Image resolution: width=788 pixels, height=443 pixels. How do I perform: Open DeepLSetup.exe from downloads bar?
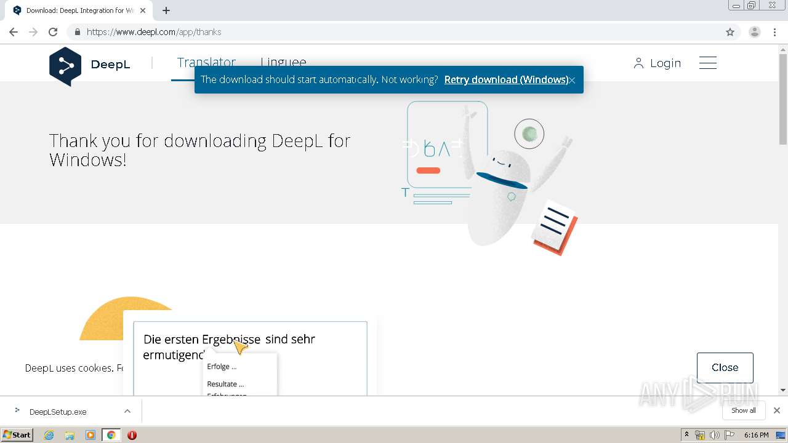pos(58,412)
